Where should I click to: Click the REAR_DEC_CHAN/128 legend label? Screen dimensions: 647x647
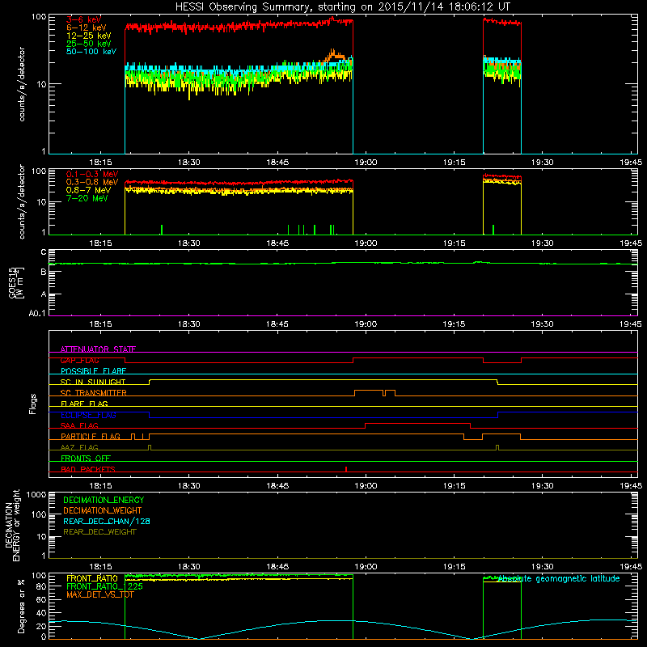click(107, 521)
